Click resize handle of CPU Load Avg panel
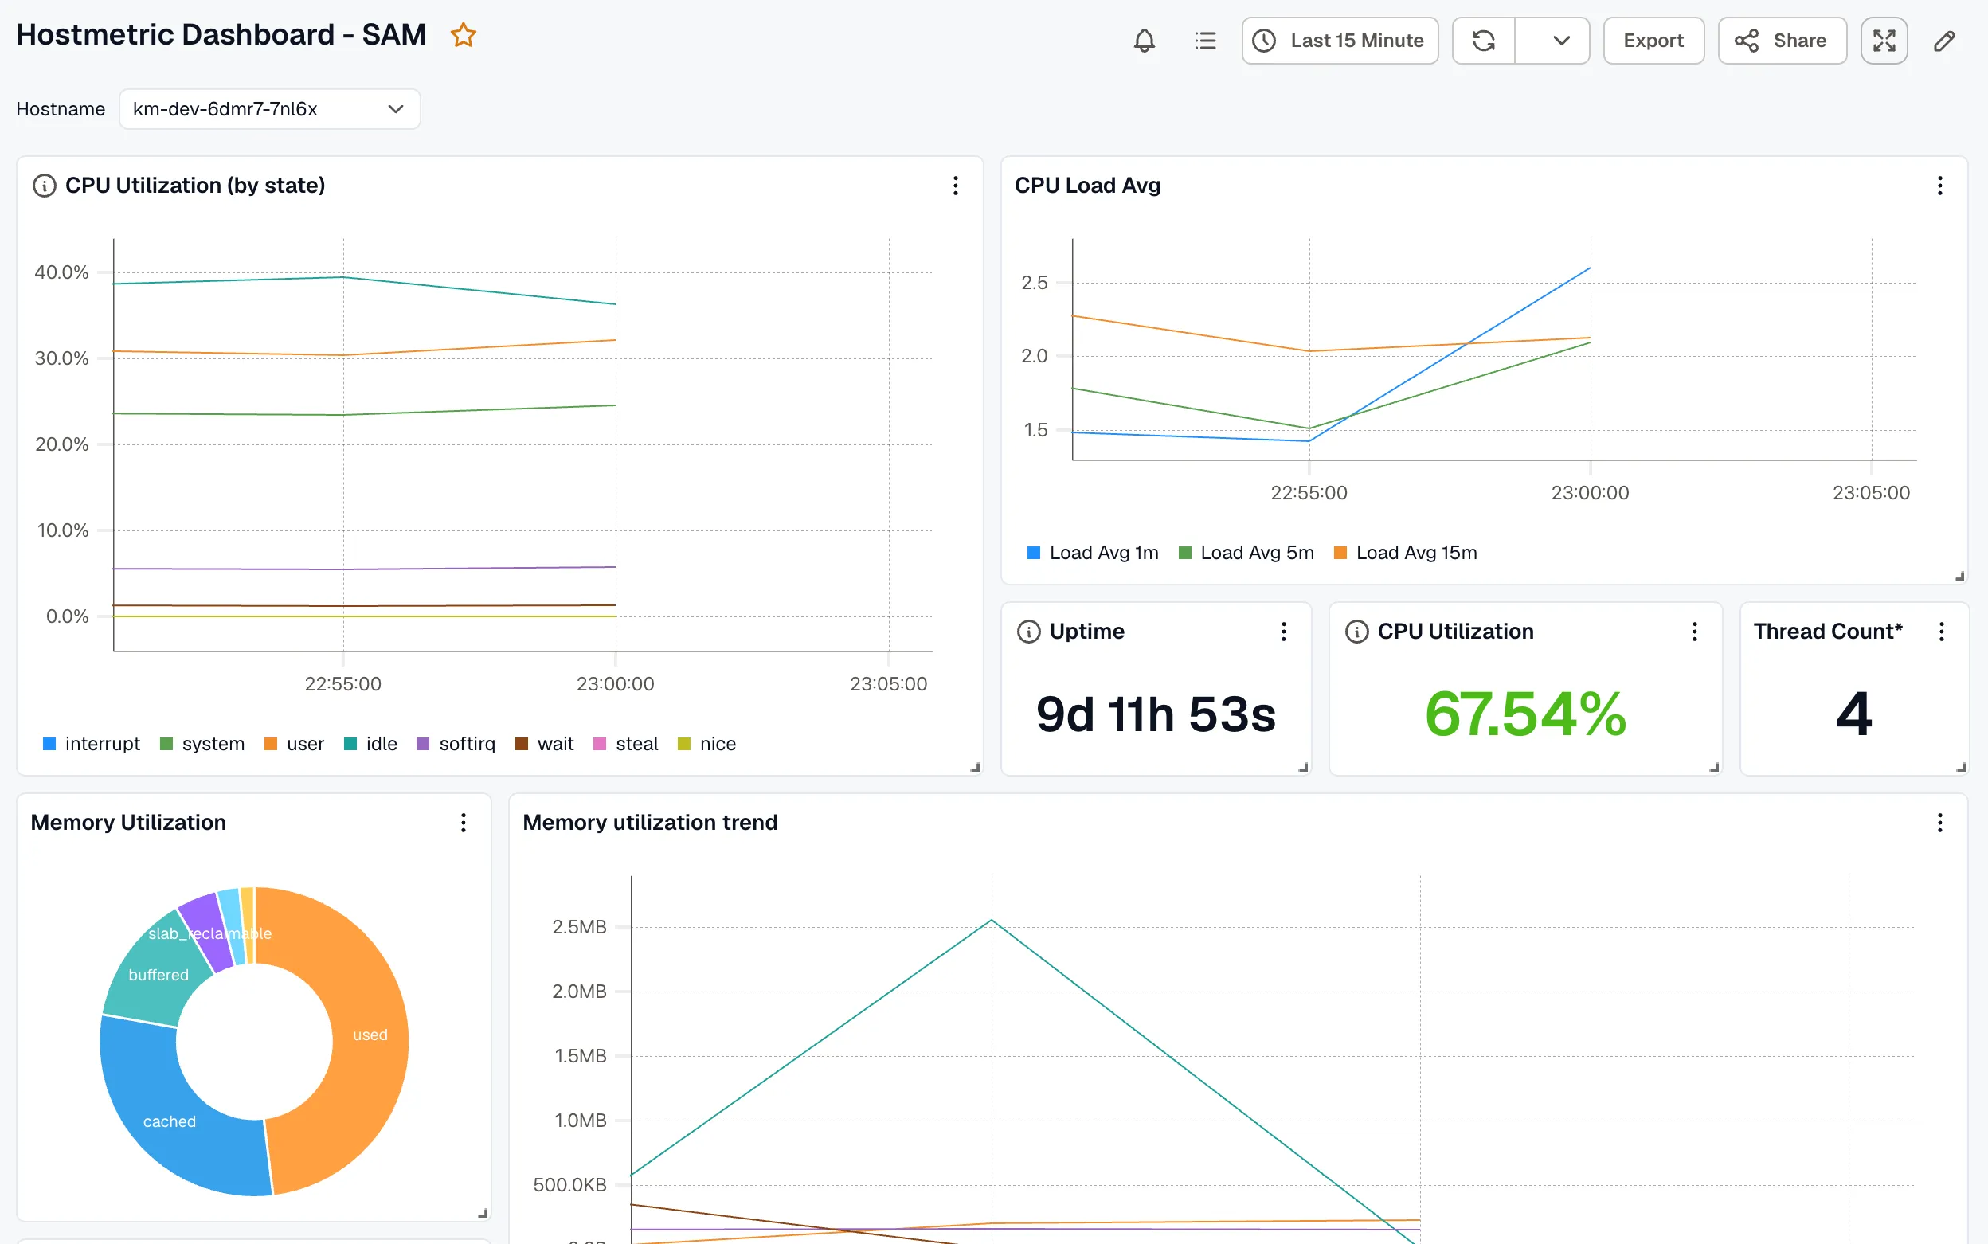This screenshot has height=1244, width=1988. tap(1959, 576)
